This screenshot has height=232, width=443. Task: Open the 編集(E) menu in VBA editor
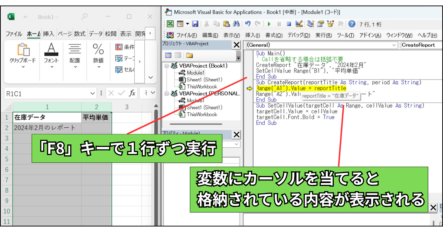[210, 35]
